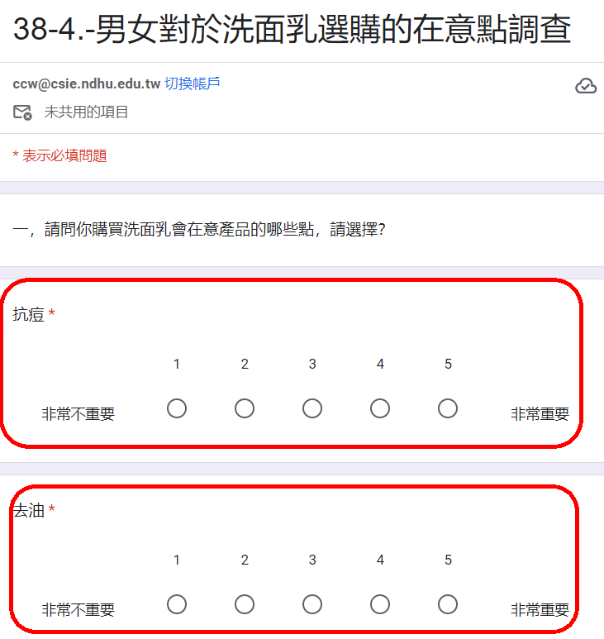Screen dimensions: 604x639
Task: Select rating 5 for 抗痘
Action: pos(448,408)
